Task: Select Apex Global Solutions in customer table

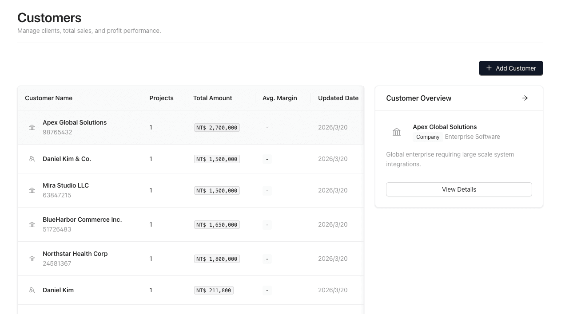Action: (x=75, y=122)
